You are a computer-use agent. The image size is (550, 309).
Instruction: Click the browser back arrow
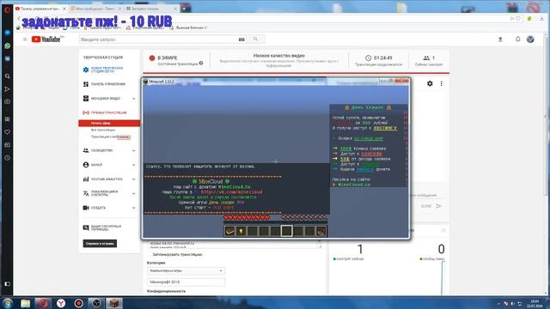click(19, 19)
